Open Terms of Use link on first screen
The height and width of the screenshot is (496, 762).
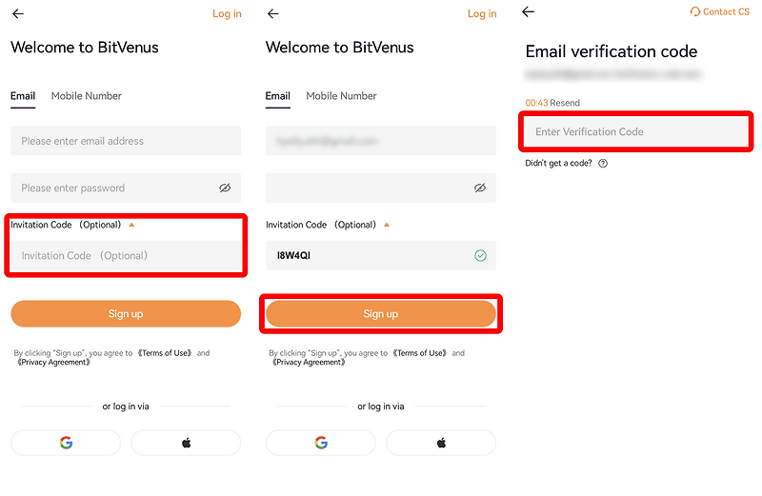[165, 353]
